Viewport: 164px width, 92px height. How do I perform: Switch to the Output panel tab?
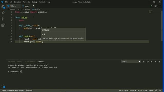tap(20, 62)
